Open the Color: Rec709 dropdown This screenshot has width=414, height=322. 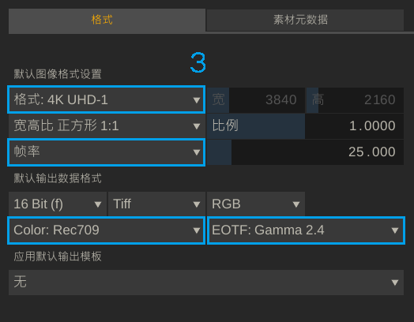pyautogui.click(x=107, y=230)
